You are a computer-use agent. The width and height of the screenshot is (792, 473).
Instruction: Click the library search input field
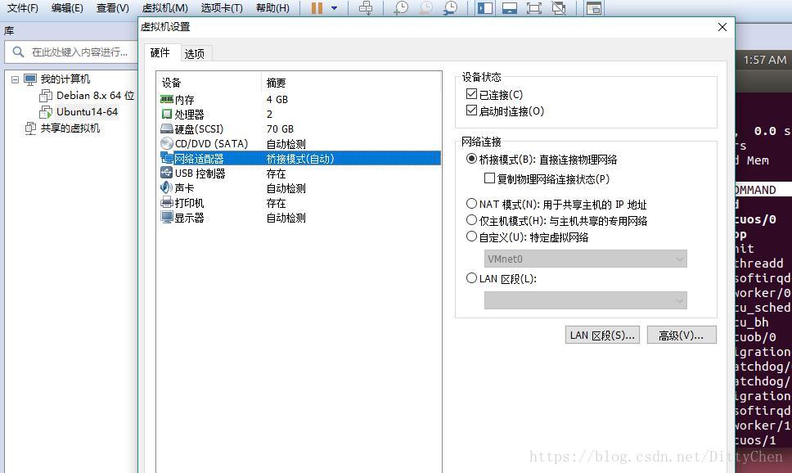[x=70, y=52]
